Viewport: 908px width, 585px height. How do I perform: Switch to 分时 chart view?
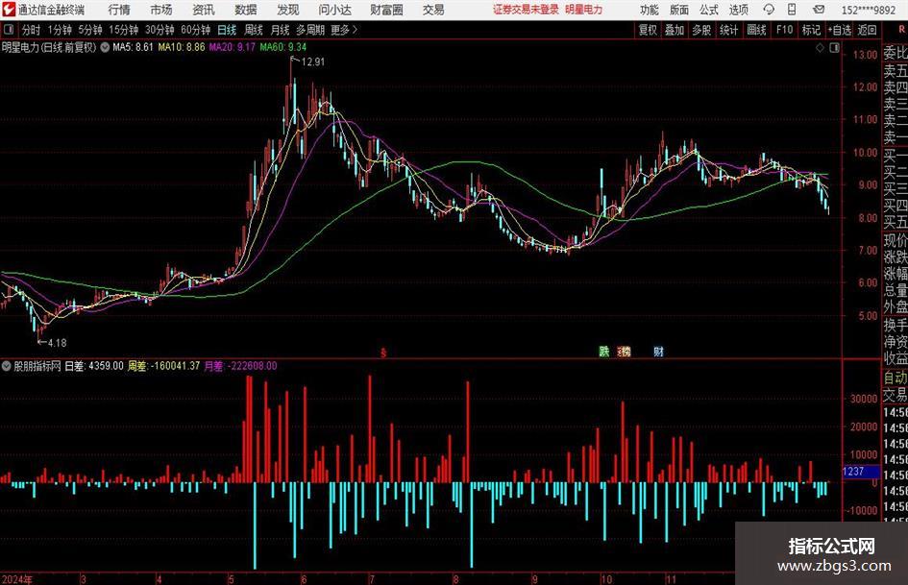click(31, 30)
